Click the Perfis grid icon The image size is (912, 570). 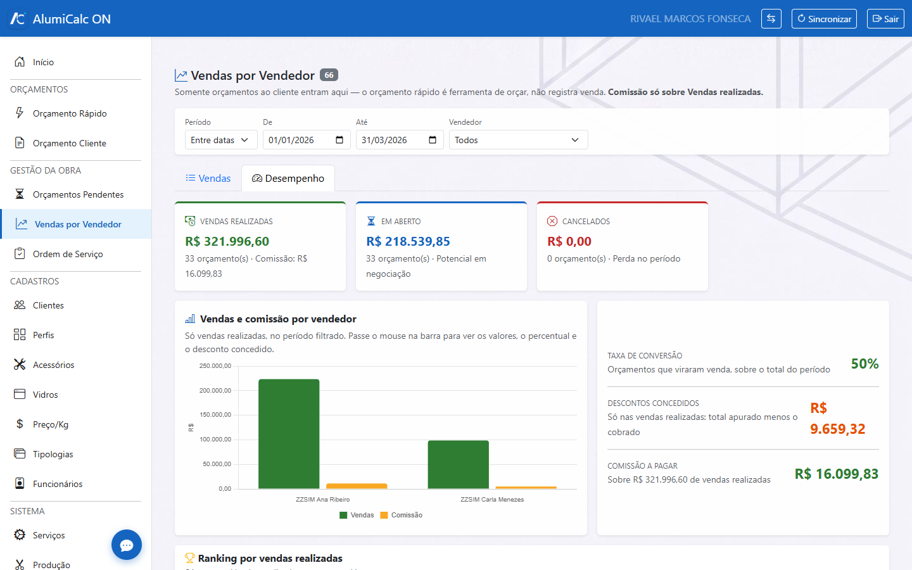20,334
